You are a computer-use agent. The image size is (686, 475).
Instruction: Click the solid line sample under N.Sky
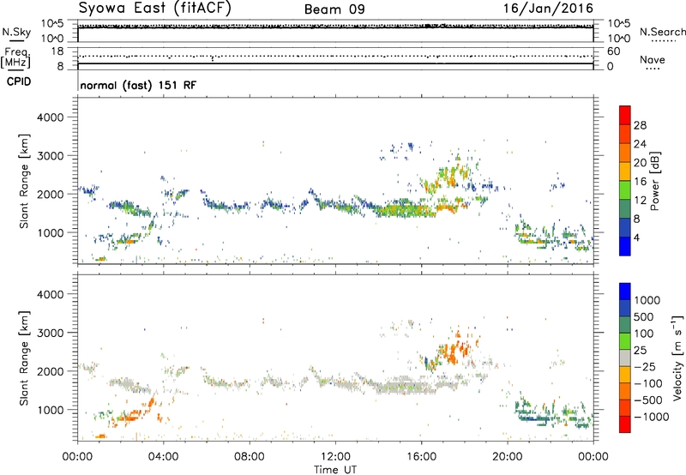coord(16,41)
